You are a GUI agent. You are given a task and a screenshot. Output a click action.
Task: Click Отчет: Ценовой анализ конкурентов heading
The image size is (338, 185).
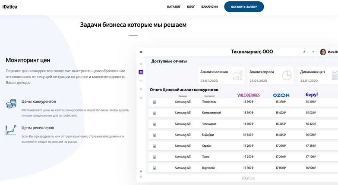pos(184,90)
